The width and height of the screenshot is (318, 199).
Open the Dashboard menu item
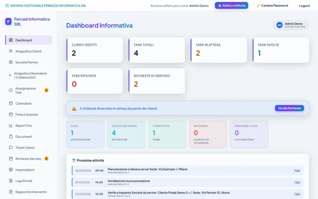coord(29,40)
